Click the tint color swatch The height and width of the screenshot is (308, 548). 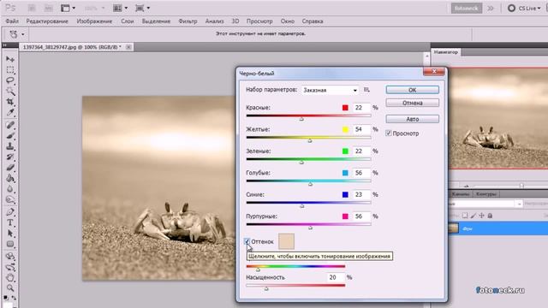tap(286, 241)
